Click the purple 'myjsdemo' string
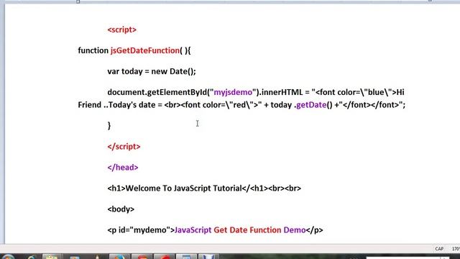Image resolution: width=460 pixels, height=259 pixels. (233, 93)
